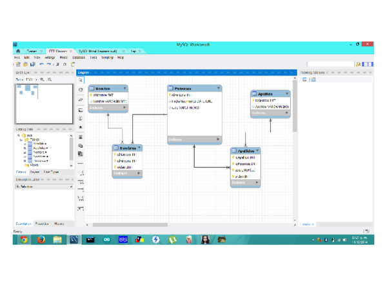Image resolution: width=387 pixels, height=299 pixels.
Task: Open the No Selection description dropdown
Action: pyautogui.click(x=44, y=187)
